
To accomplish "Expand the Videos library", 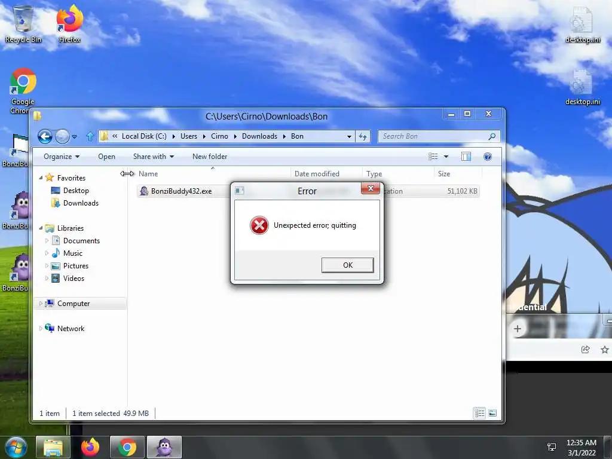I will coord(47,279).
